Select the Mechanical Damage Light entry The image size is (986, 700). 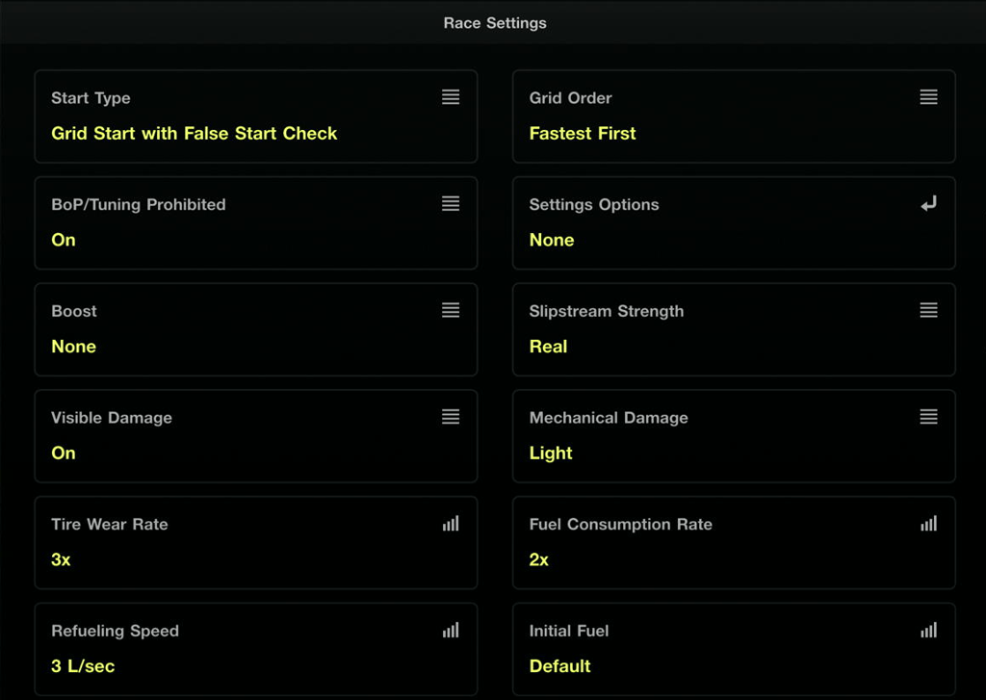tap(551, 453)
